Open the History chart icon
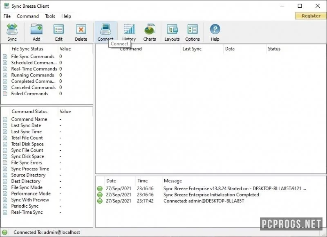The image size is (327, 237). coord(129,29)
